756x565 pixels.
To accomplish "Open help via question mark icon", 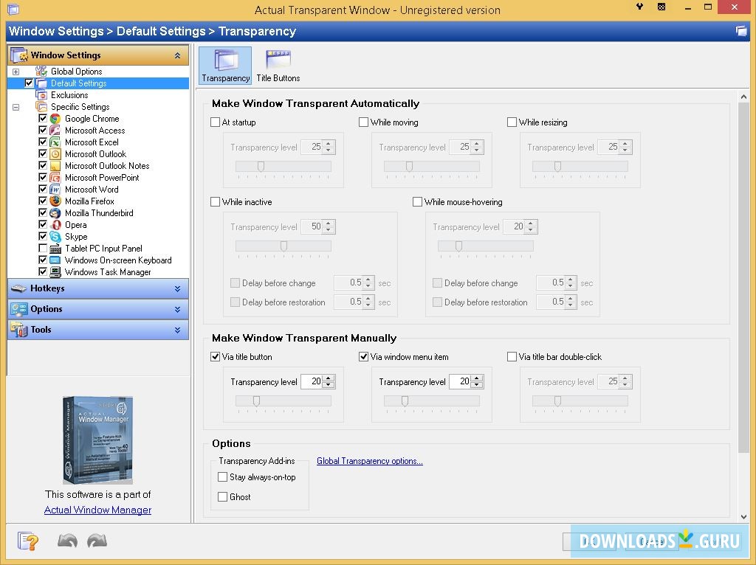I will point(27,541).
